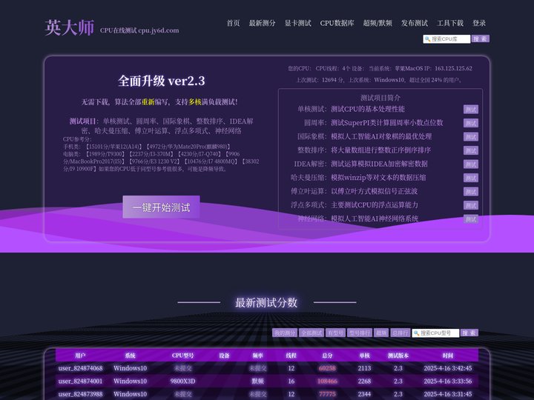Run the 单核测试 test button

click(x=471, y=109)
